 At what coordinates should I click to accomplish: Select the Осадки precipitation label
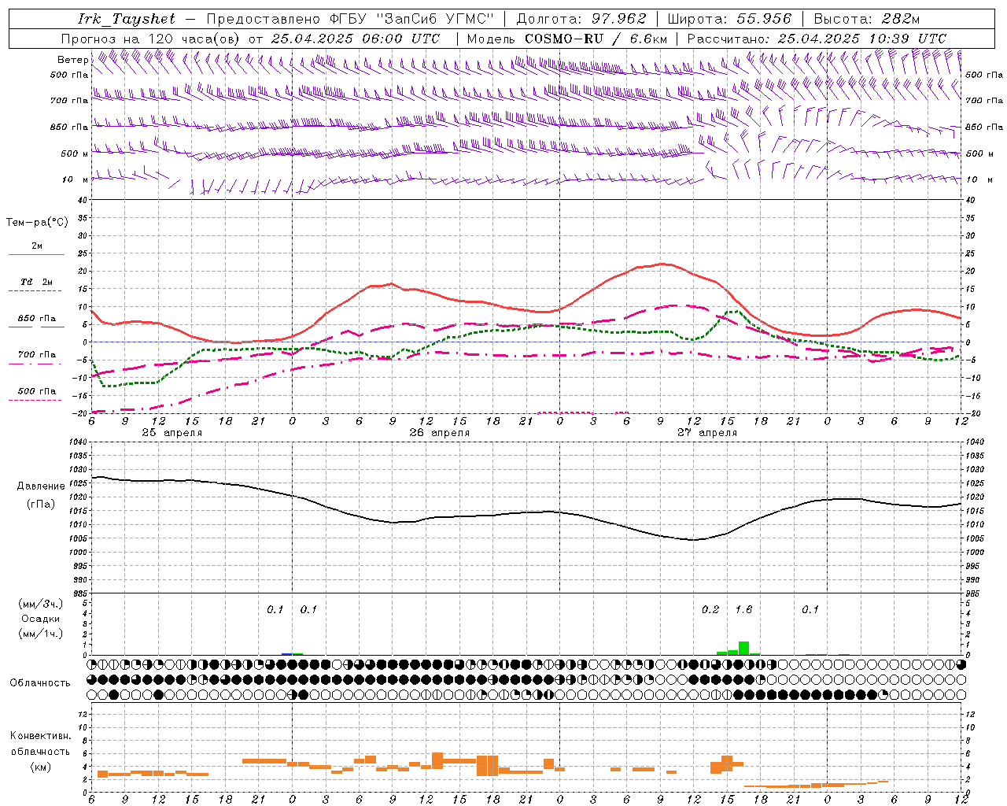tap(40, 619)
